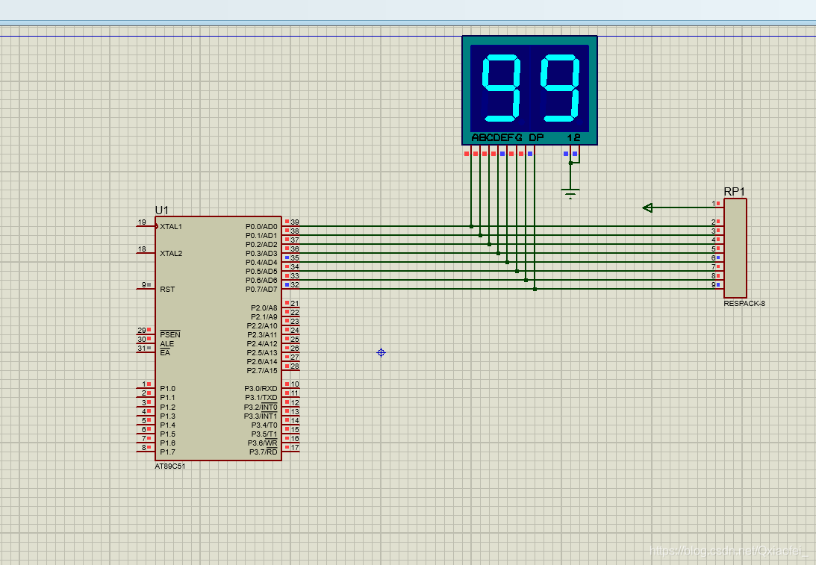816x565 pixels.
Task: Click the blue origin crosshair marker
Action: pos(381,353)
